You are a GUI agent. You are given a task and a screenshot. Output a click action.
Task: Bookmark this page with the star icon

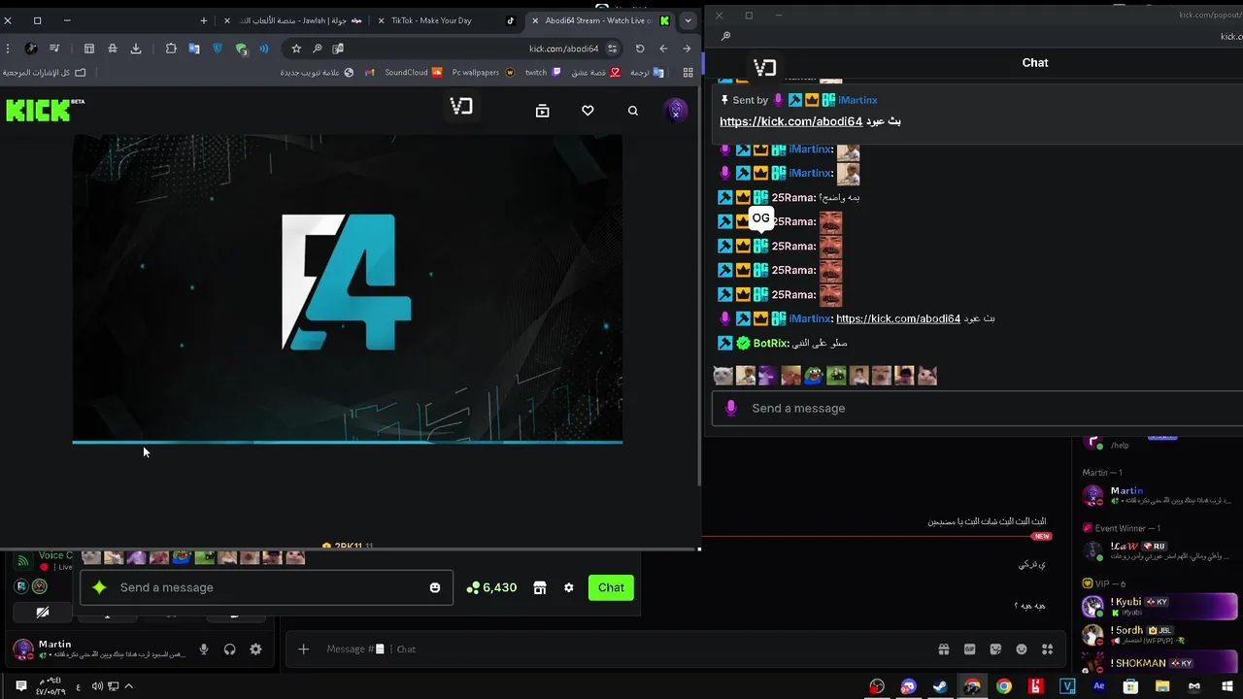coord(296,49)
